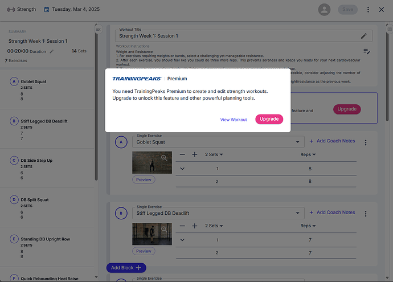The height and width of the screenshot is (282, 393).
Task: Edit the workout title pencil icon
Action: (x=364, y=36)
